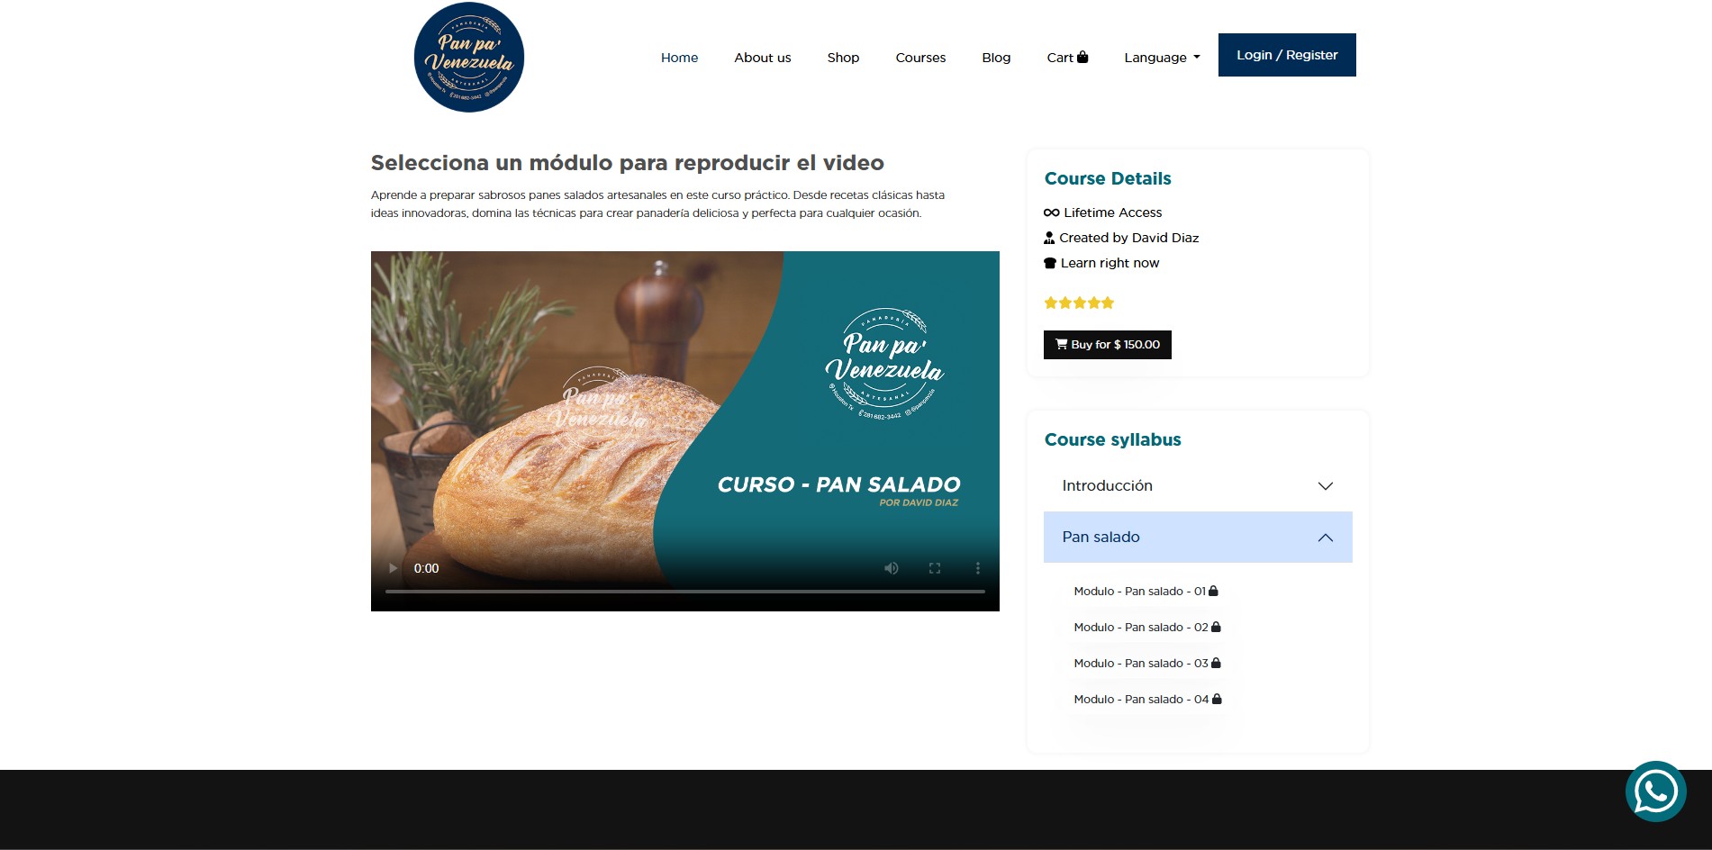Open the WhatsApp chat bubble
Image resolution: width=1712 pixels, height=850 pixels.
pyautogui.click(x=1655, y=791)
